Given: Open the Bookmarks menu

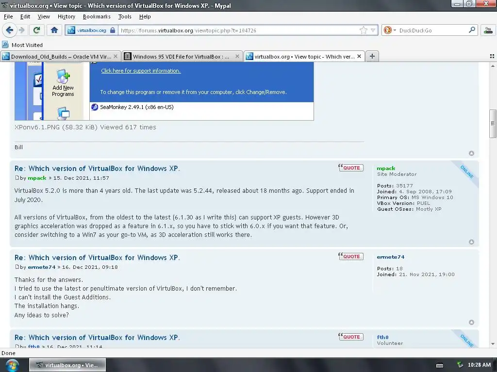Looking at the screenshot, I should click(97, 16).
